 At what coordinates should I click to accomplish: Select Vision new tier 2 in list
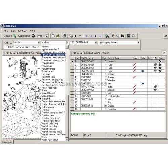click(53, 140)
